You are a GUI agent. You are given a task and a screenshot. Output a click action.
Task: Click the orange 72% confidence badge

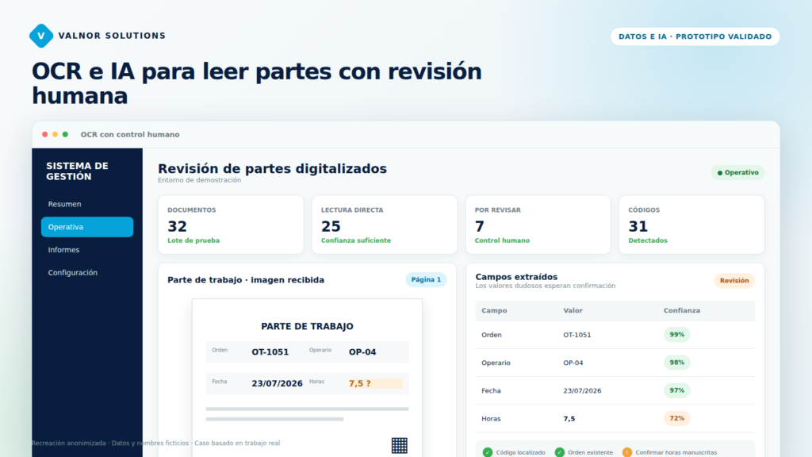[x=677, y=418]
